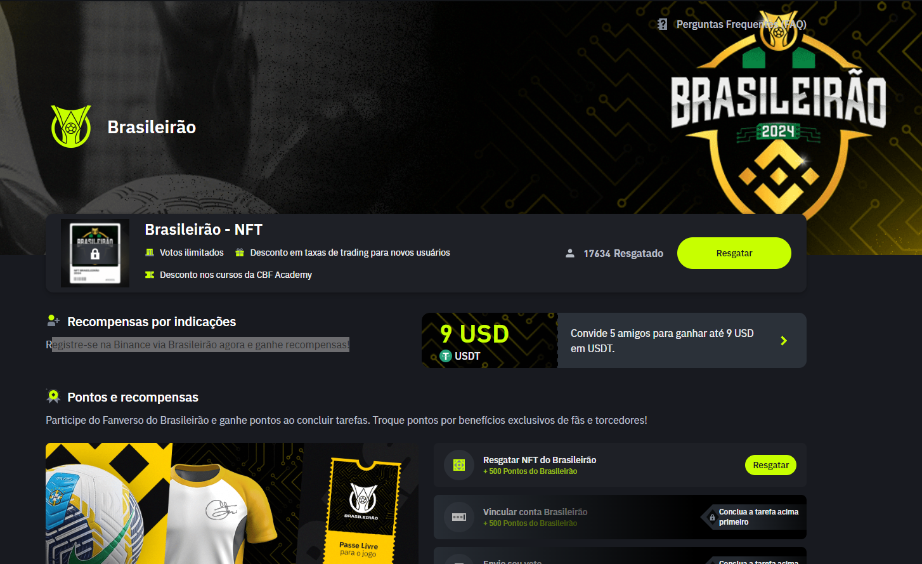The height and width of the screenshot is (564, 922).
Task: Click the Resgatar NFT task icon
Action: click(459, 465)
